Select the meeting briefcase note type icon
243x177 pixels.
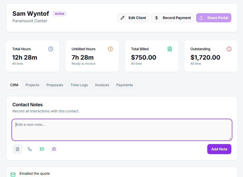54,149
